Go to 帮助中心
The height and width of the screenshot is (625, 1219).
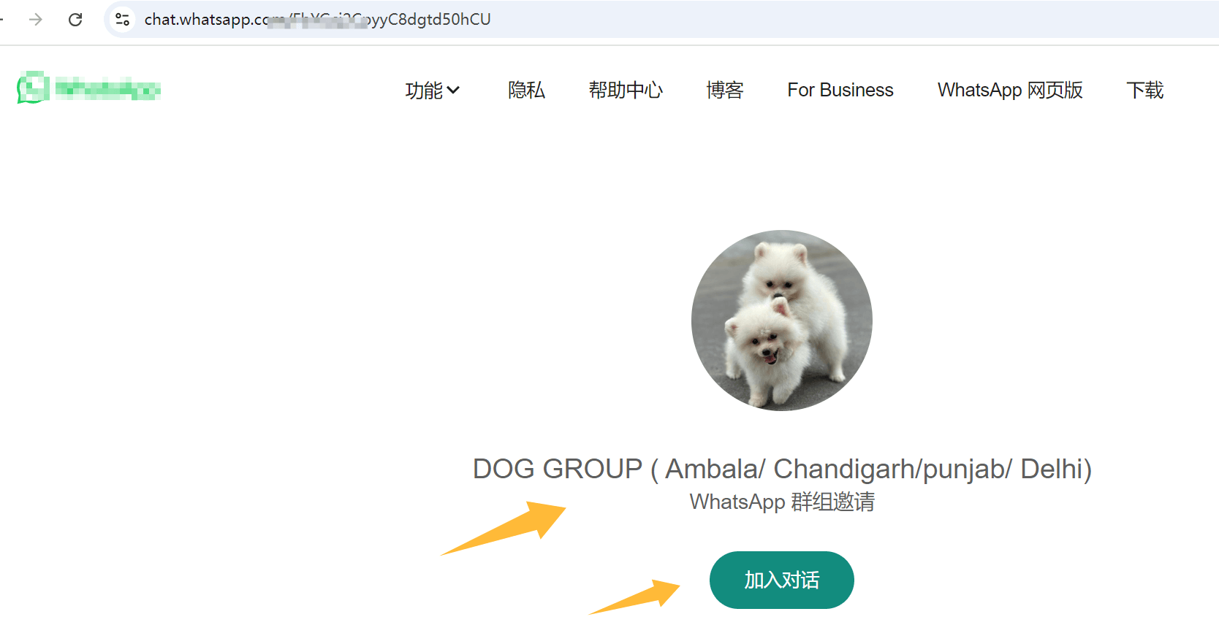626,91
